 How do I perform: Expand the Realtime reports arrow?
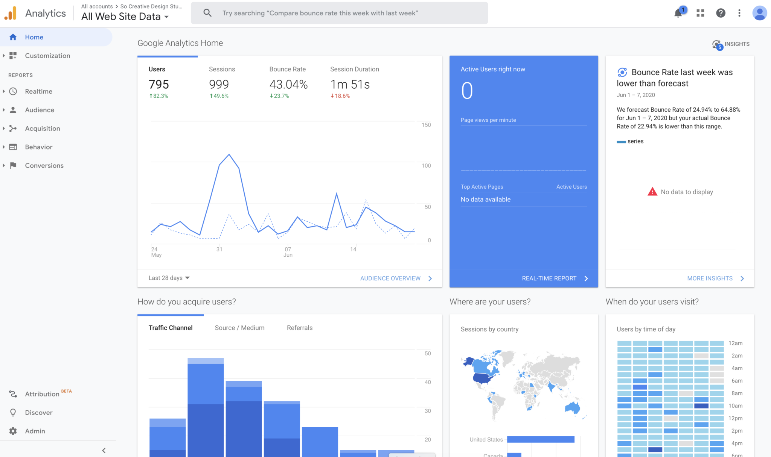pyautogui.click(x=4, y=91)
